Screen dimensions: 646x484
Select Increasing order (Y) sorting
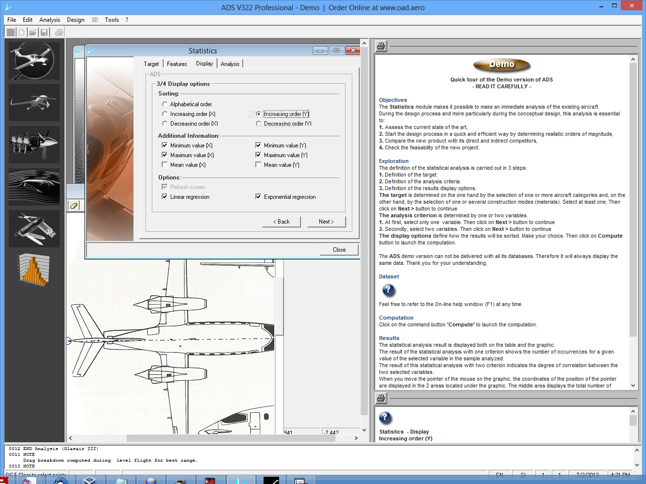pos(282,114)
